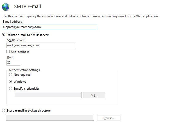Screen dimensions: 170x130
Task: Click the Port label text
Action: [x=10, y=57]
